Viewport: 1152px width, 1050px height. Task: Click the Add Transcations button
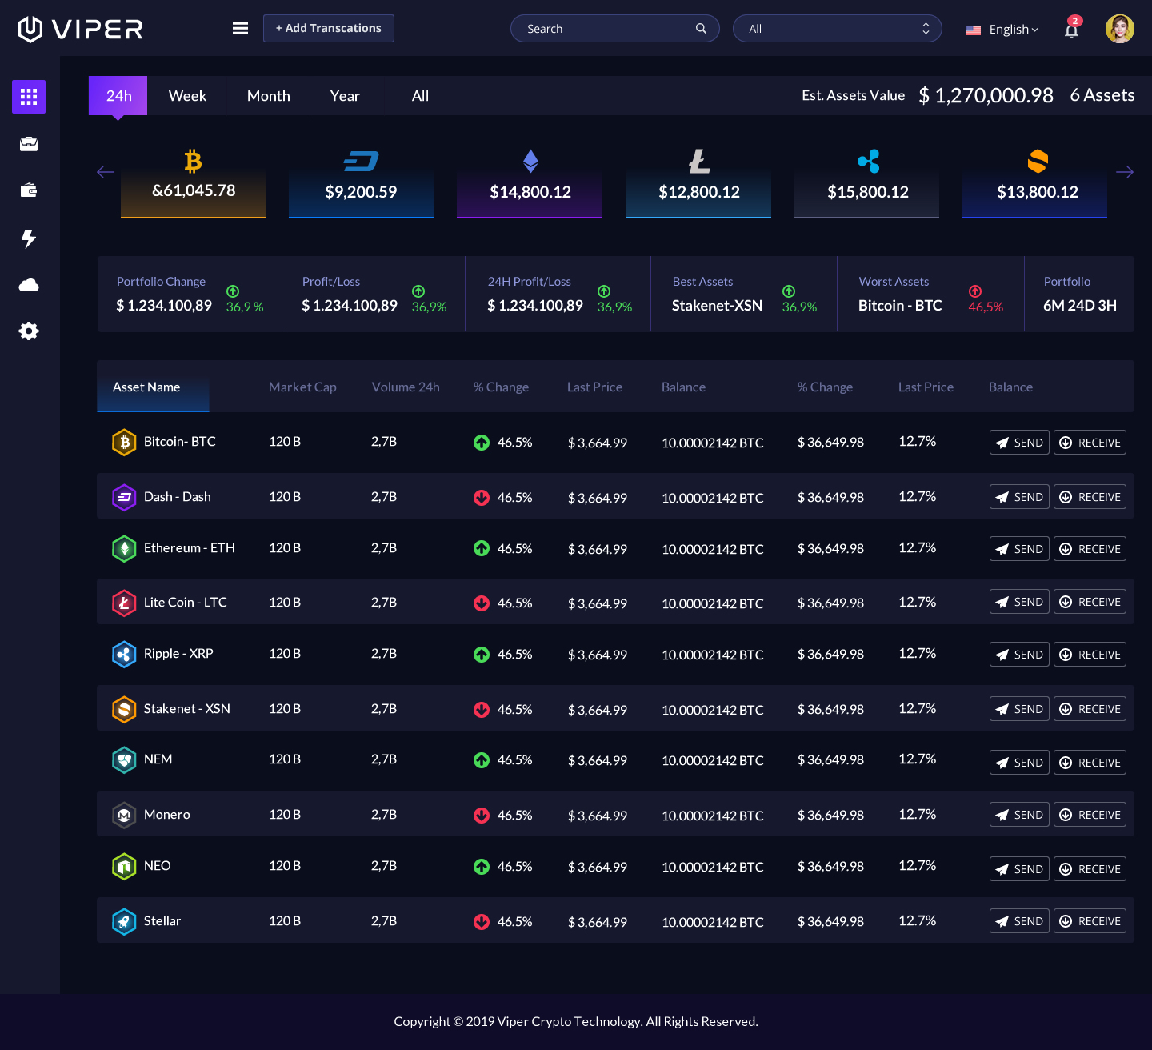point(329,28)
